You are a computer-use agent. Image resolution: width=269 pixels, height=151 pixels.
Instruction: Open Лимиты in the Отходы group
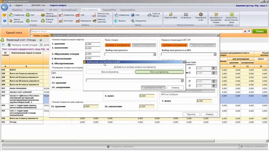tap(32, 21)
